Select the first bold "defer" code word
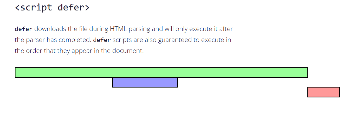The height and width of the screenshot is (117, 349). [24, 29]
